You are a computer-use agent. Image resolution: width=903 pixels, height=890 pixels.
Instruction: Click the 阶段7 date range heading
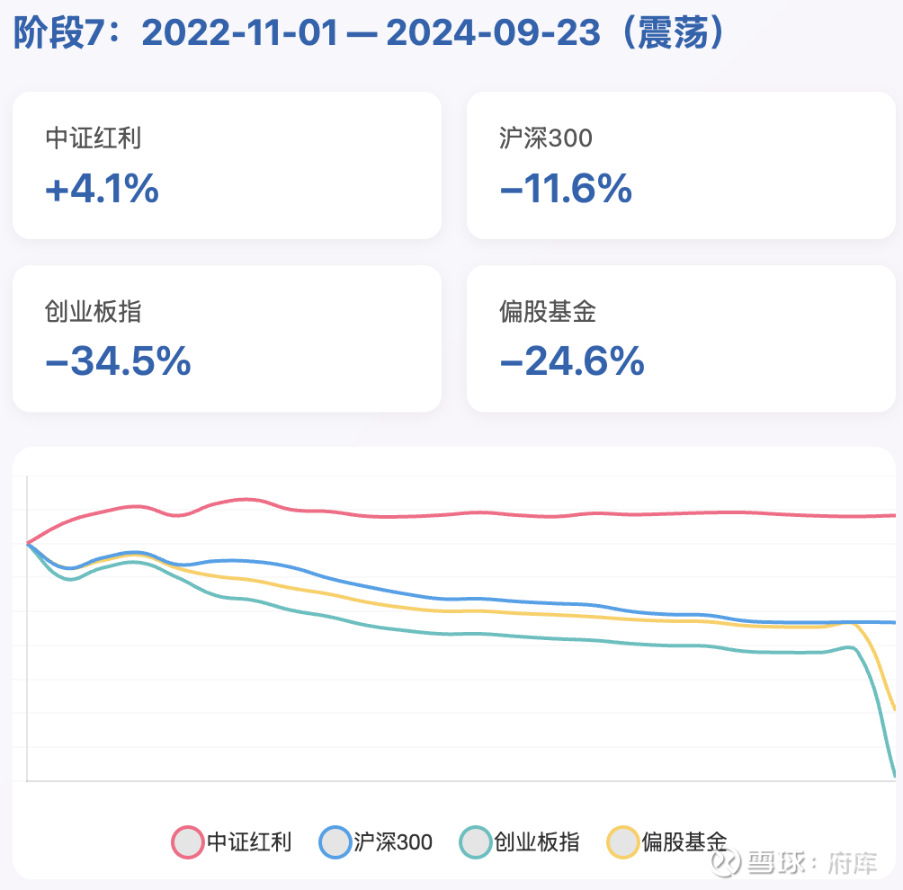(x=369, y=32)
